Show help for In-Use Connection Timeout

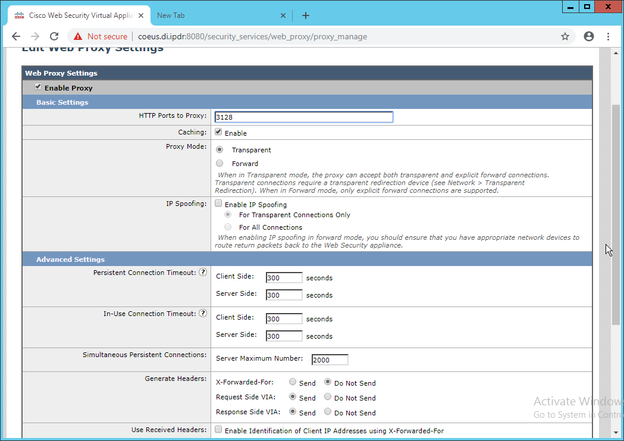coord(203,313)
